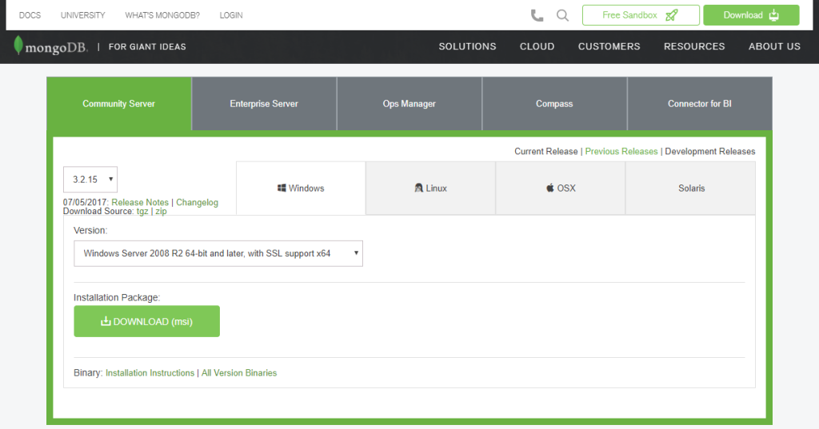
Task: Click the MongoDB leaf logo
Action: pos(18,46)
